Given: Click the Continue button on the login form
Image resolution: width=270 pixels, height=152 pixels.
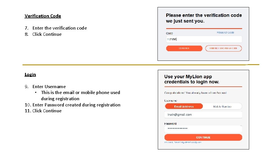Looking at the screenshot, I should 203,137.
